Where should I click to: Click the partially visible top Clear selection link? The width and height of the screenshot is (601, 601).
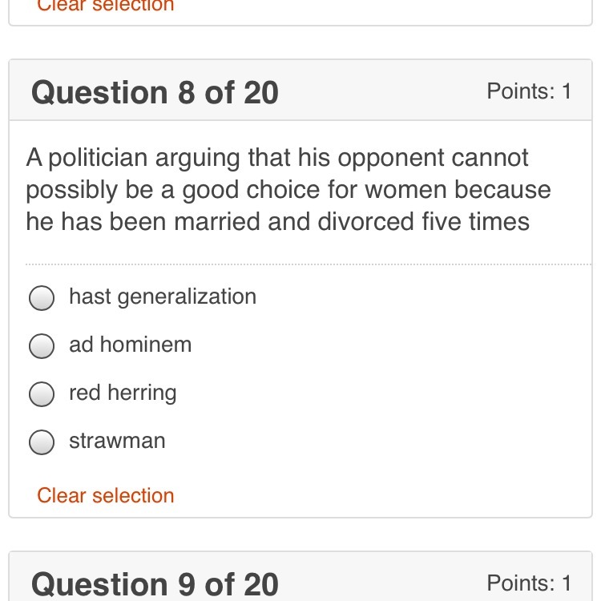pyautogui.click(x=106, y=6)
